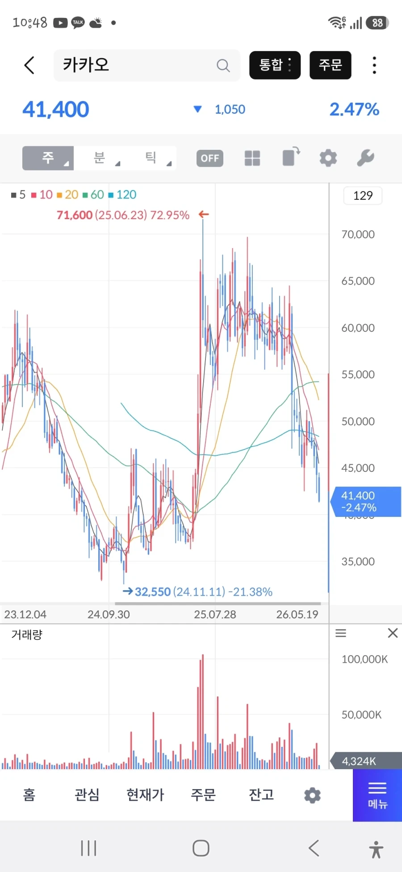Viewport: 402px width, 872px height.
Task: Tap the accessibility figure icon
Action: click(x=377, y=849)
